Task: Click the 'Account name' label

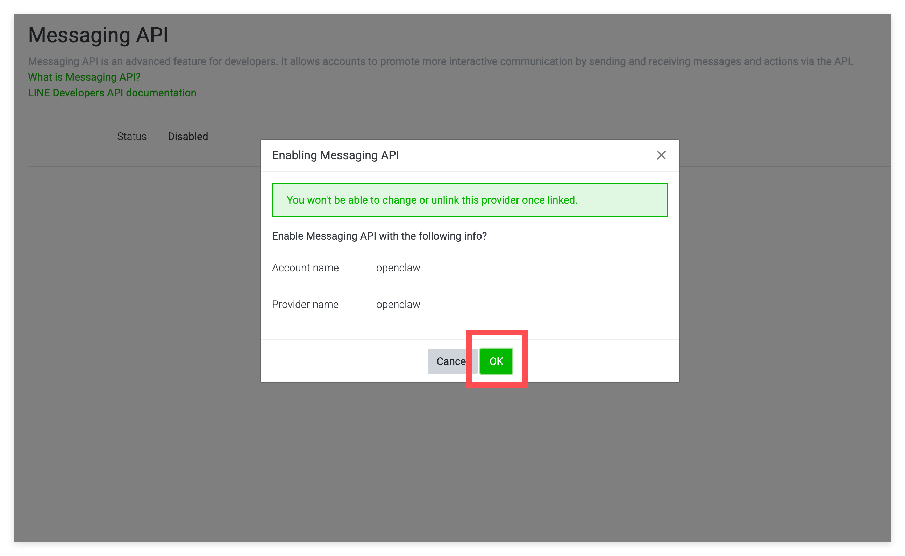Action: 305,268
